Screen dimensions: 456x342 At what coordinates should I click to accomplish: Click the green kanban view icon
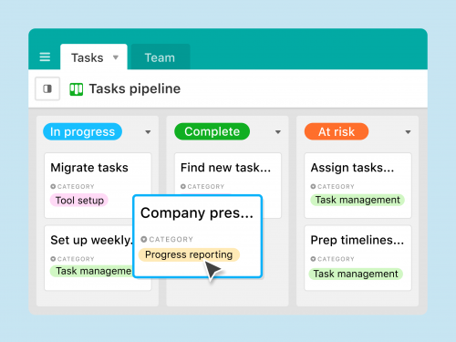pyautogui.click(x=77, y=89)
